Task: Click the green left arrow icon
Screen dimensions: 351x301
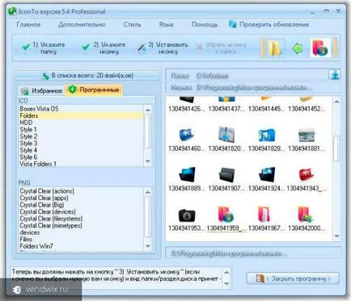Action: (298, 48)
